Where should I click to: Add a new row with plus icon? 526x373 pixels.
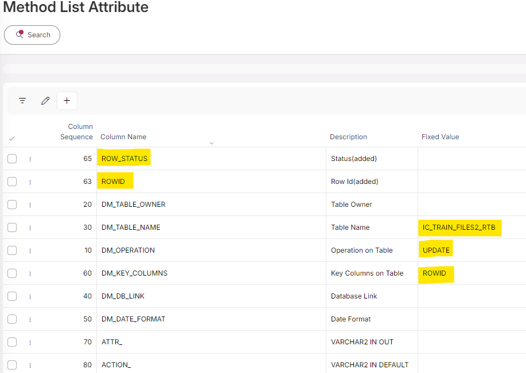(x=67, y=100)
